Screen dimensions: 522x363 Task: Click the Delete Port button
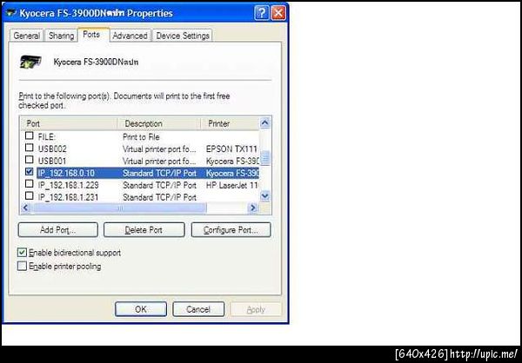click(144, 230)
